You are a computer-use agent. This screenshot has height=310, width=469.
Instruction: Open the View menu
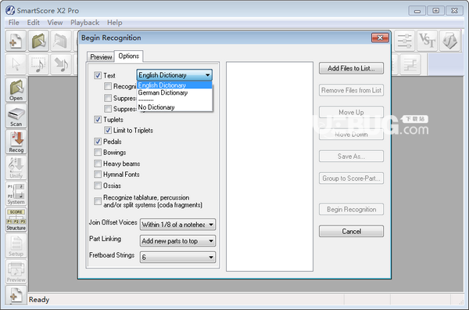(x=55, y=23)
